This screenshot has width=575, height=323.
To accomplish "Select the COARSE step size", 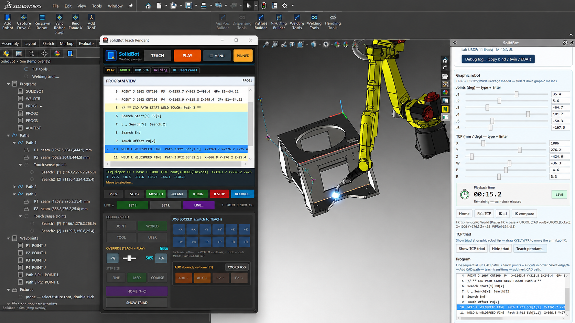I will (x=158, y=278).
